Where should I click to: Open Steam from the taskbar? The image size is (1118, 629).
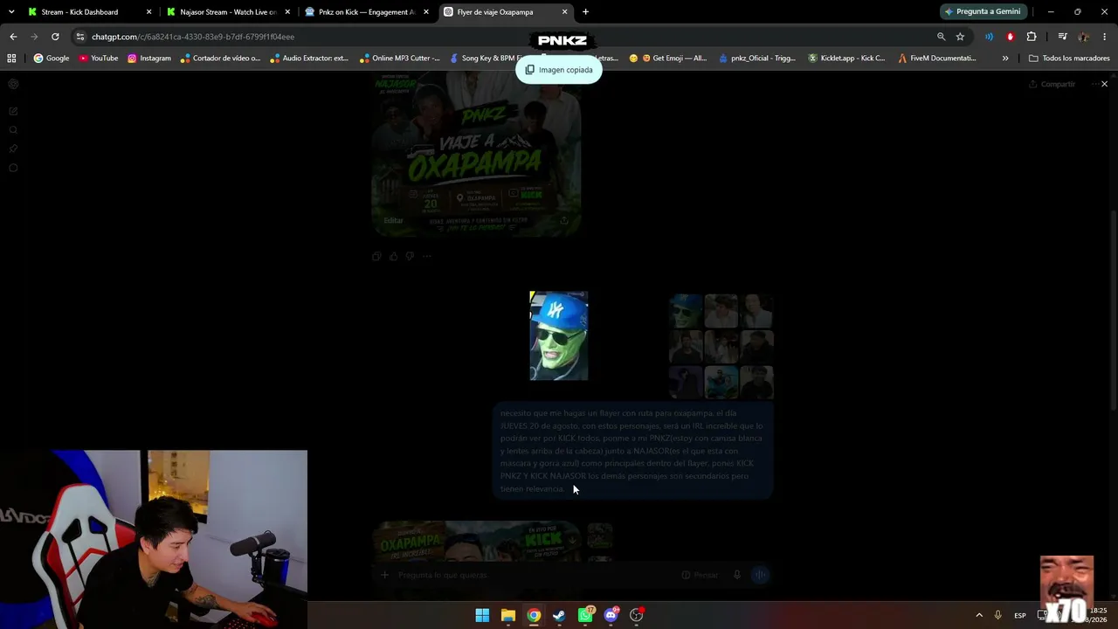[559, 615]
